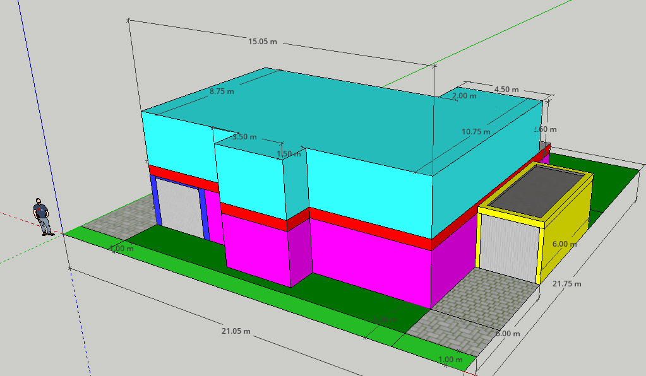Screen dimensions: 646x376
Task: Click the 10.75 m roof dimension
Action: pos(476,132)
